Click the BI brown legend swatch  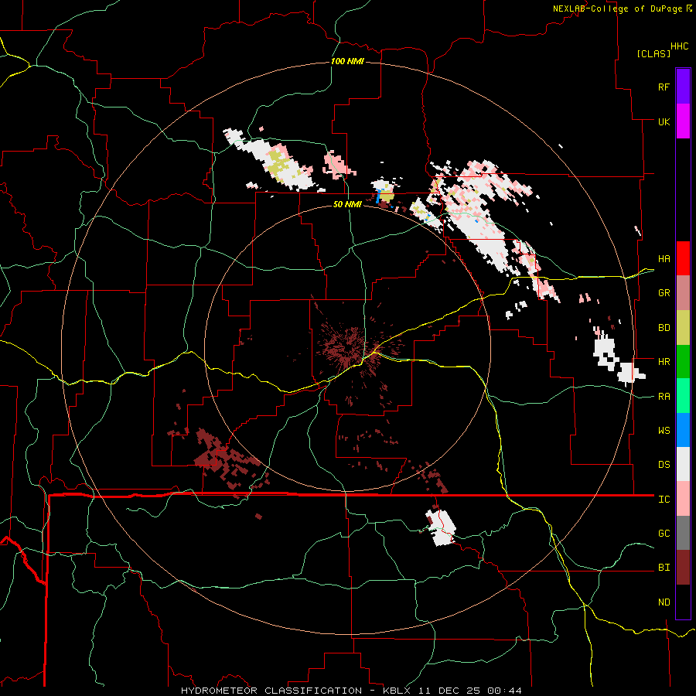683,568
